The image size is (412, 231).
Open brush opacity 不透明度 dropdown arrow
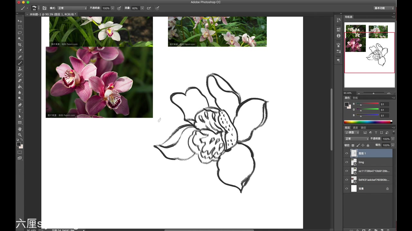[113, 8]
